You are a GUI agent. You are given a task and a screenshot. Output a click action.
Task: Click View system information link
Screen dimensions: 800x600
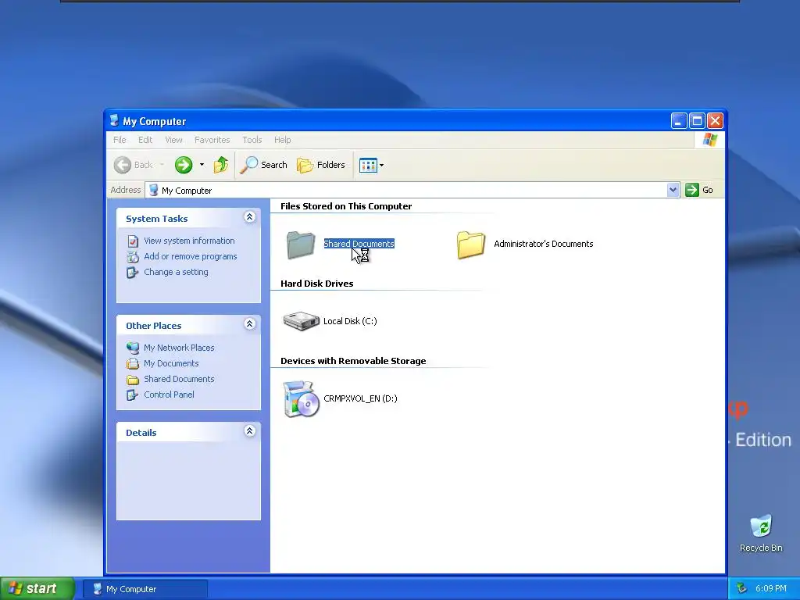click(x=189, y=241)
